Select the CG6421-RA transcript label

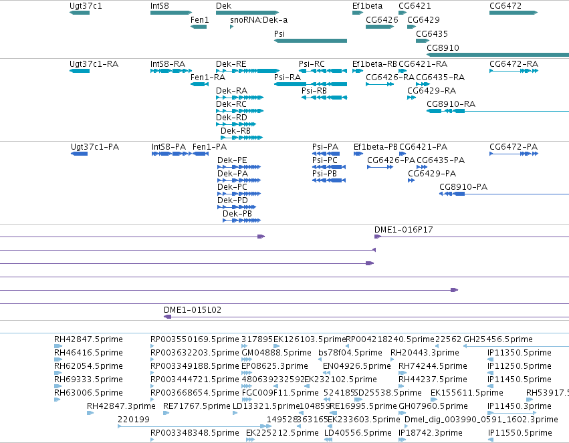tap(423, 64)
